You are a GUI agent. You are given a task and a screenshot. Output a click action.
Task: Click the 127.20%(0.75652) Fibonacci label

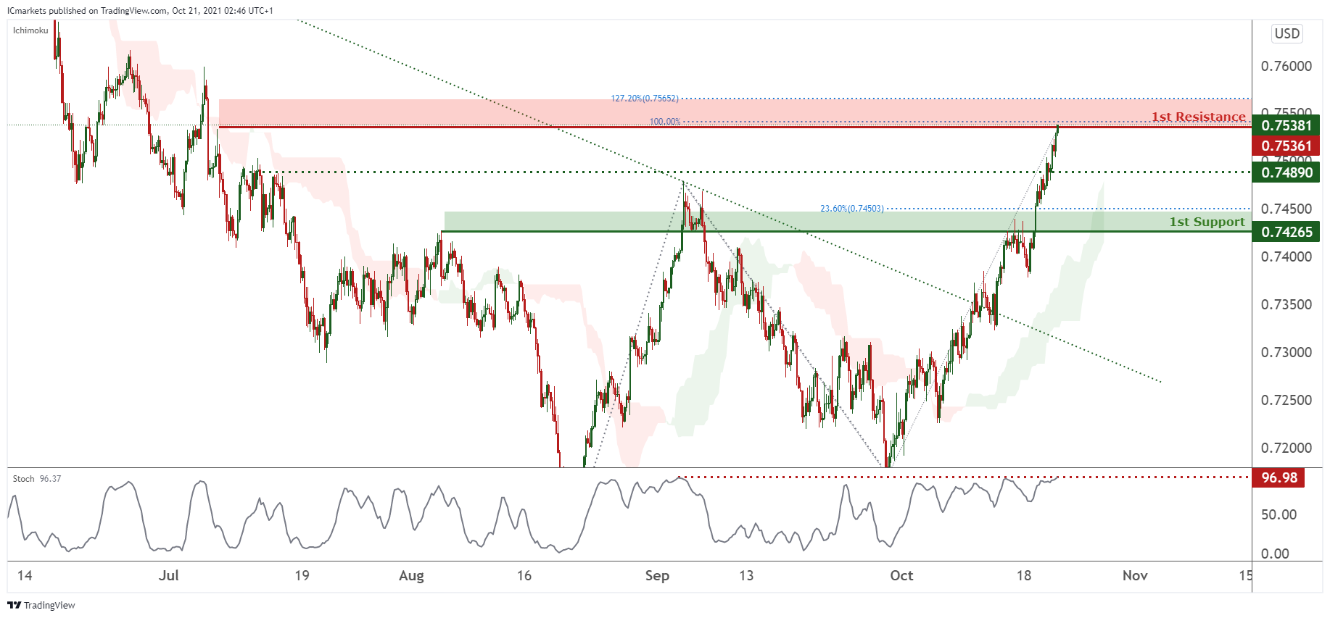645,99
